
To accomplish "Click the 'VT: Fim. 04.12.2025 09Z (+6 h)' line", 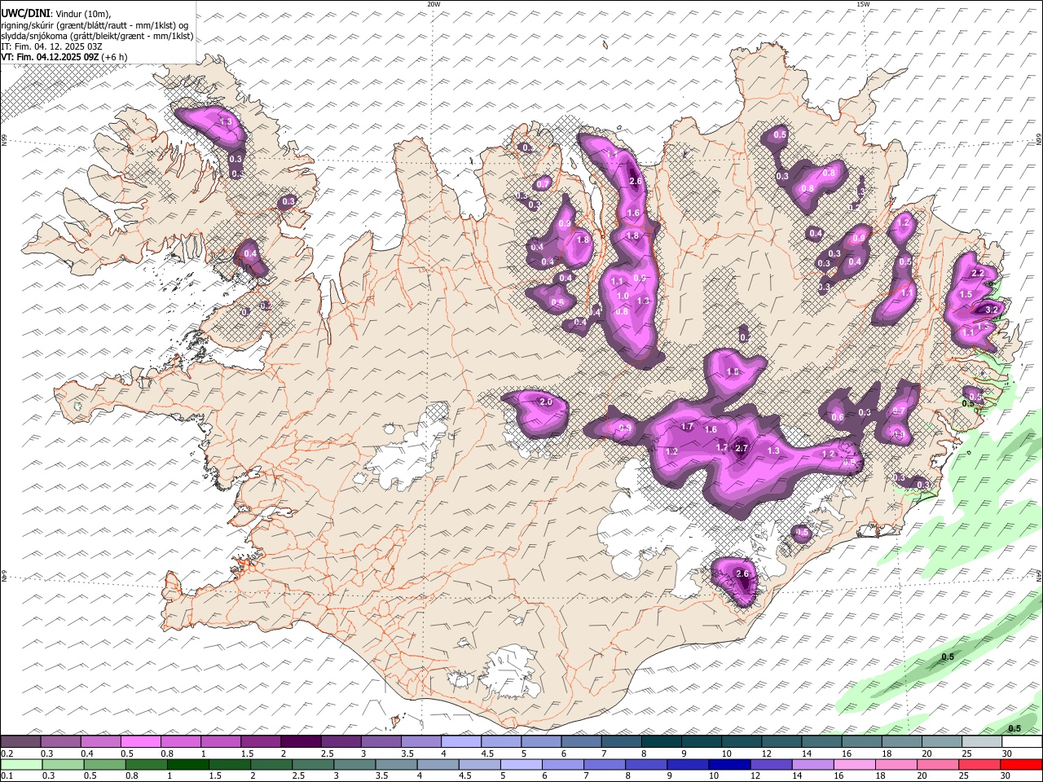I will coord(64,57).
